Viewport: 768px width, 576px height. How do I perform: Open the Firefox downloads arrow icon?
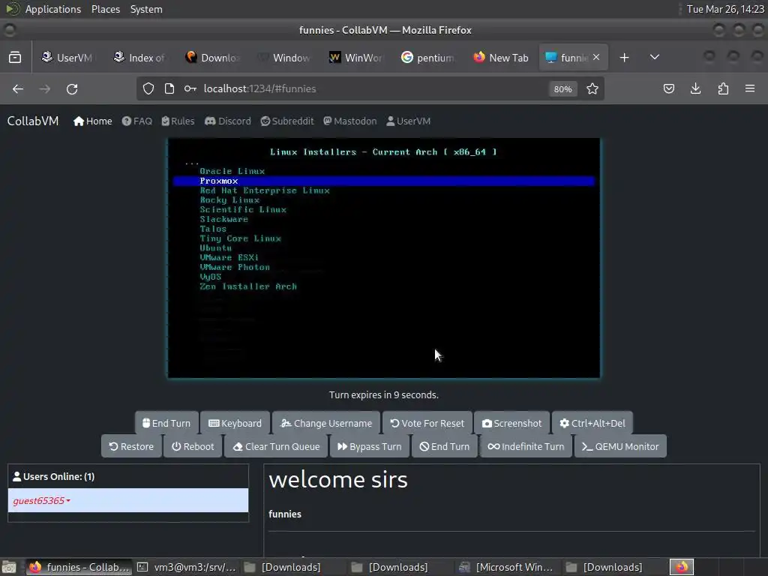pyautogui.click(x=695, y=88)
